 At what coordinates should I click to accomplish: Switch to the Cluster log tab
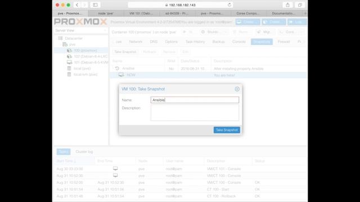(84, 151)
